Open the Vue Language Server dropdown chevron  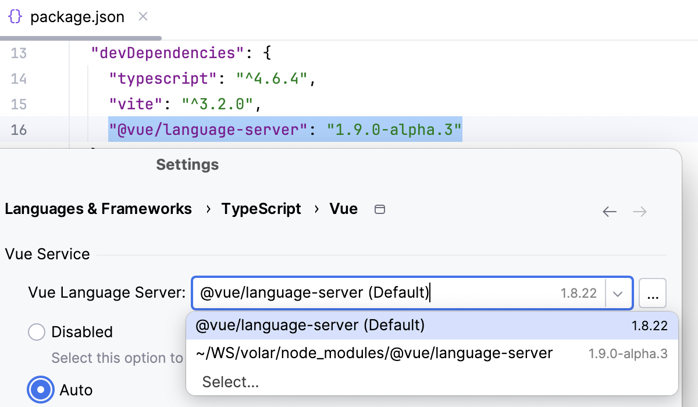[x=618, y=293]
